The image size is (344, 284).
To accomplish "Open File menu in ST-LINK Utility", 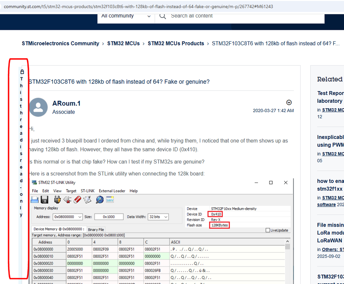I will [35, 191].
